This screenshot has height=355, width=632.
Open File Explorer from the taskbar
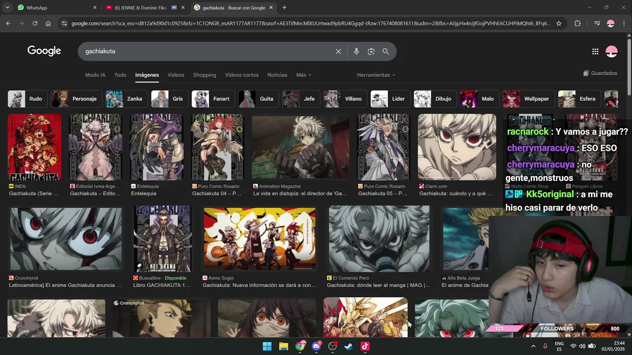(x=283, y=346)
